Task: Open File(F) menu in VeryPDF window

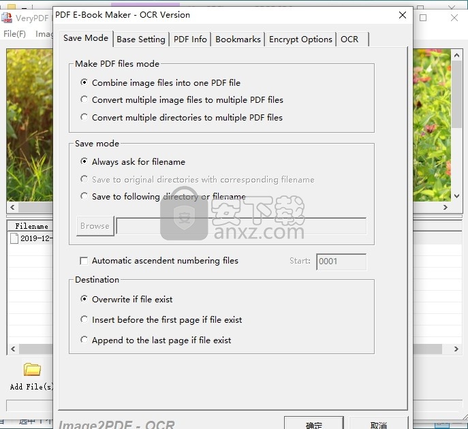Action: click(x=14, y=34)
